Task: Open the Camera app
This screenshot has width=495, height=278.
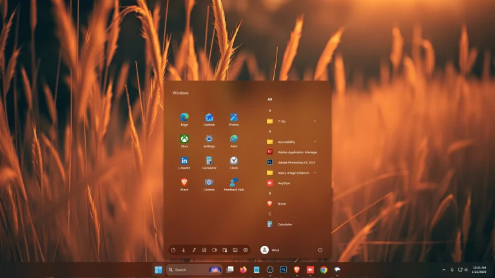Action: [209, 185]
